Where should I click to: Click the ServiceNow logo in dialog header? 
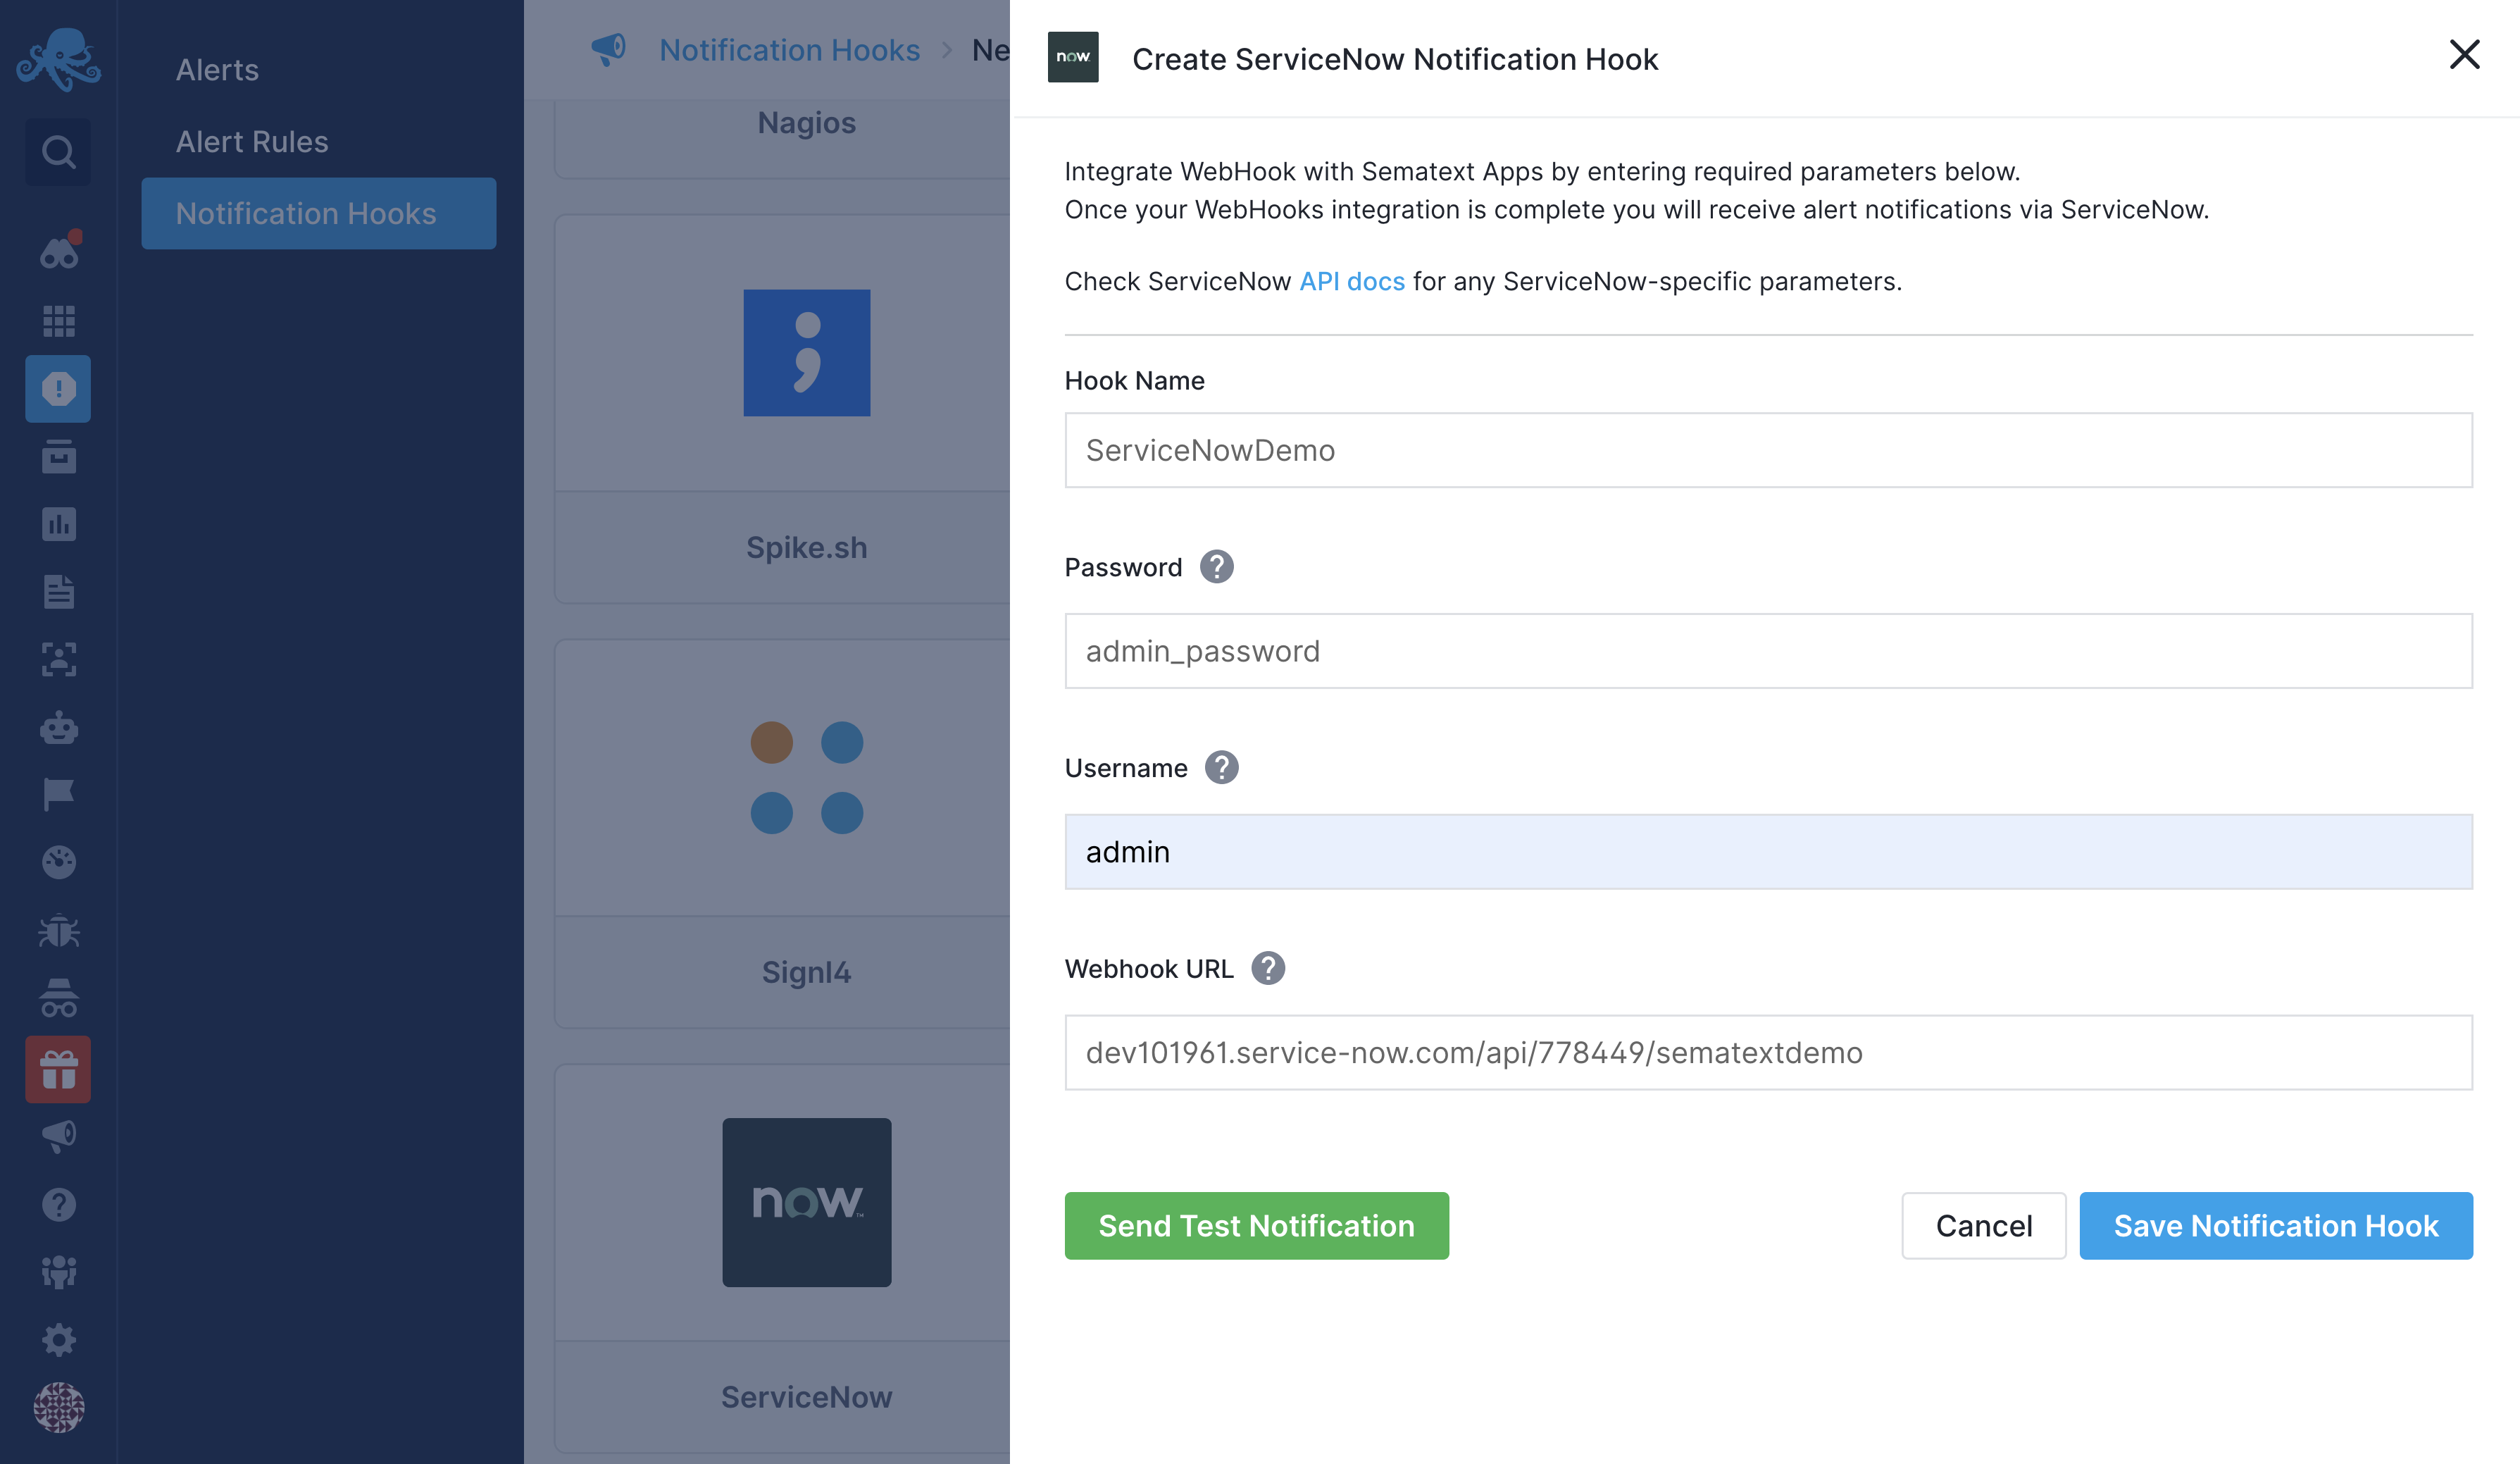(x=1072, y=57)
